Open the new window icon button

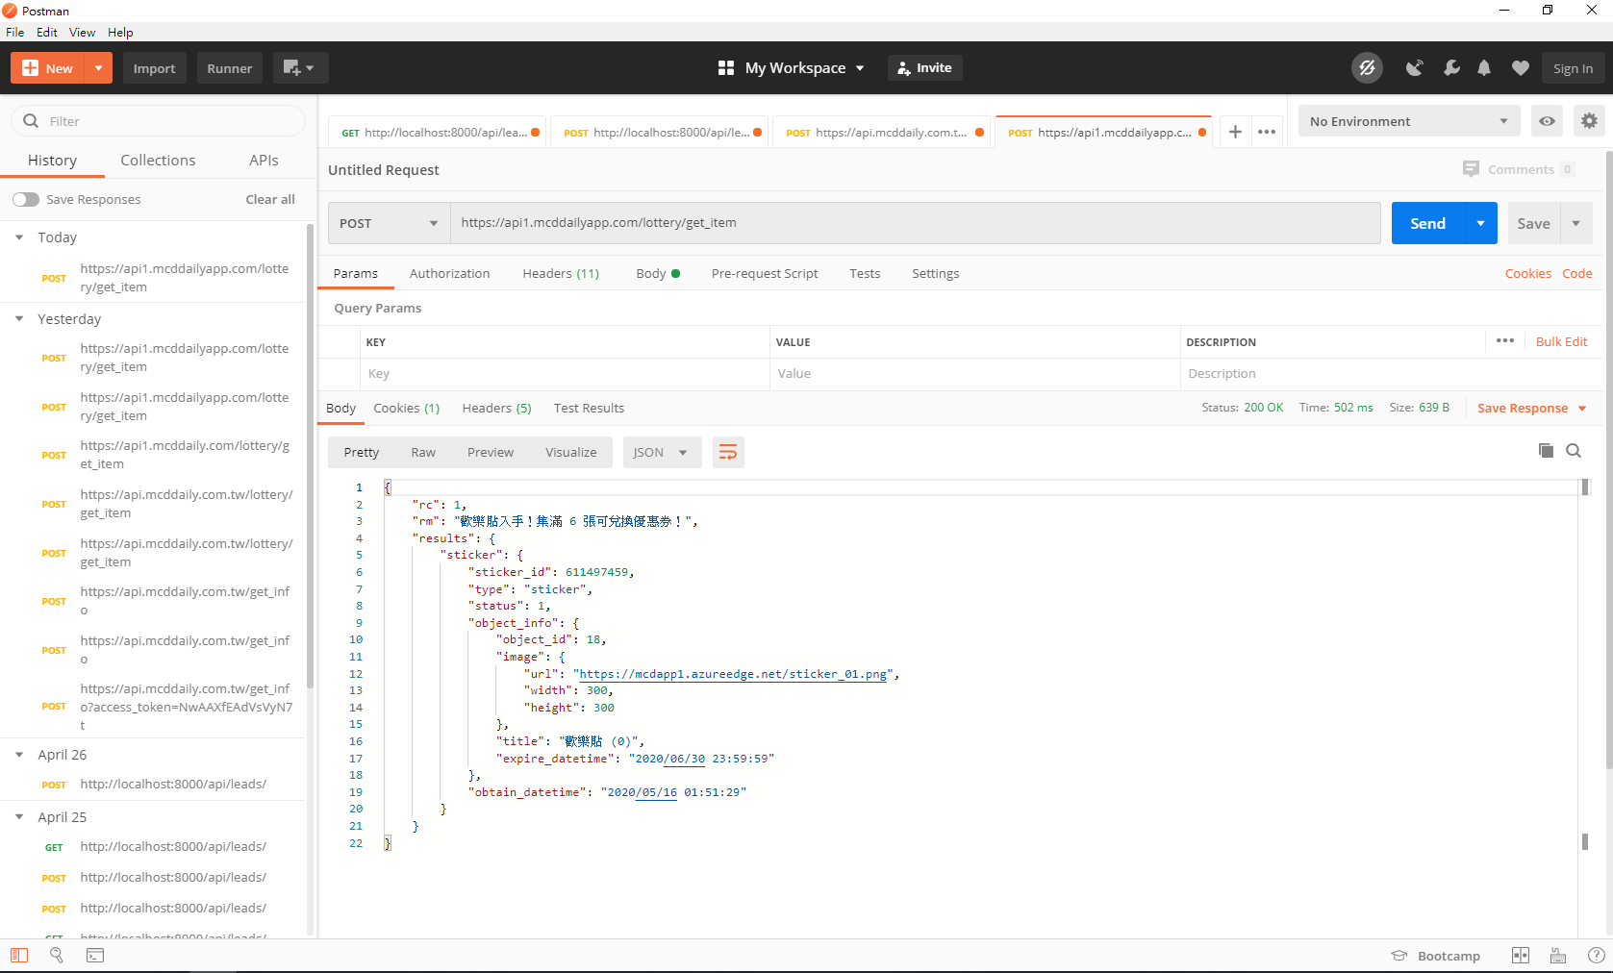tap(300, 68)
